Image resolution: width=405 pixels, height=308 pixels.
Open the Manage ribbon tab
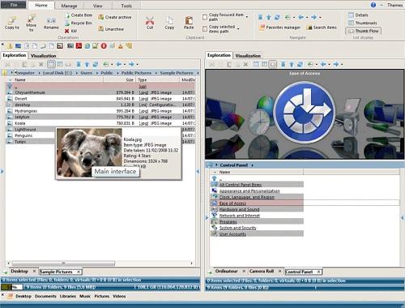69,6
